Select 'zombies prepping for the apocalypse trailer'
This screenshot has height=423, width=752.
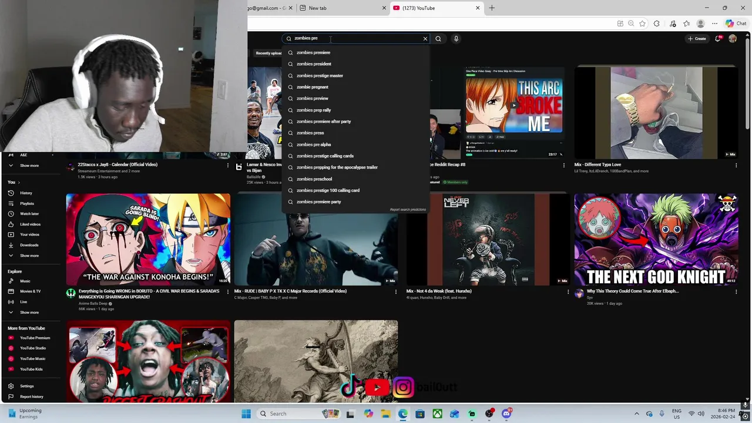pos(355,167)
